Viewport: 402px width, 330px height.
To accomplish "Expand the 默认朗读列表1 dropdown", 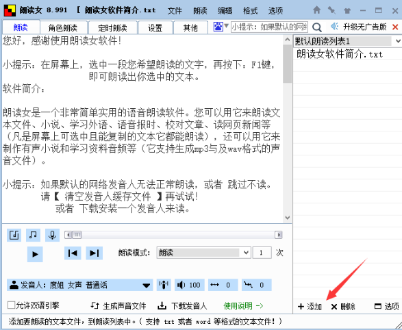I will pos(398,41).
